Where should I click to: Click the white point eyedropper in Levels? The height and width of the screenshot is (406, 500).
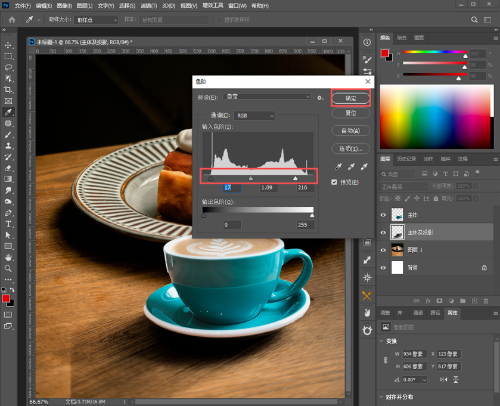coord(364,166)
